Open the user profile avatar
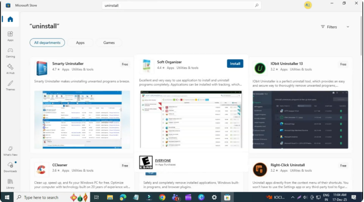The height and width of the screenshot is (202, 364). coord(308,5)
